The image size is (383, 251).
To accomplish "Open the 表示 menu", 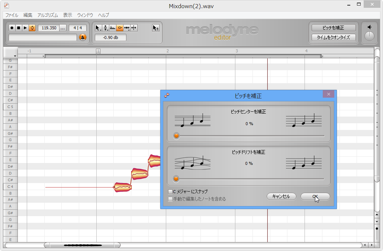I will click(x=68, y=15).
